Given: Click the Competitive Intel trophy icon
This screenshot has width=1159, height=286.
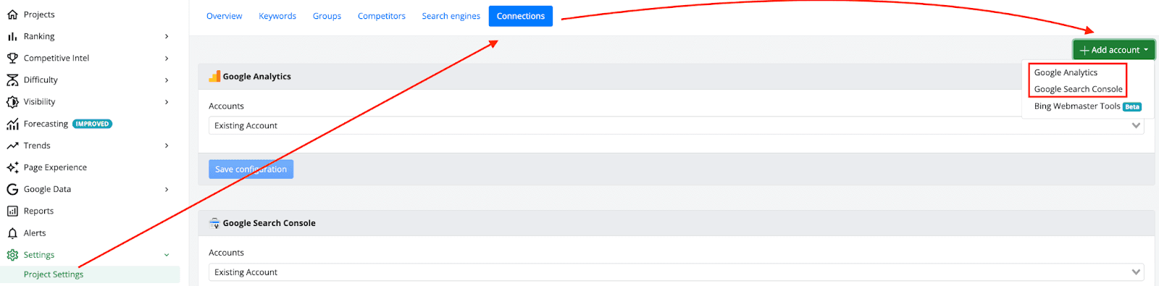Looking at the screenshot, I should pyautogui.click(x=12, y=58).
